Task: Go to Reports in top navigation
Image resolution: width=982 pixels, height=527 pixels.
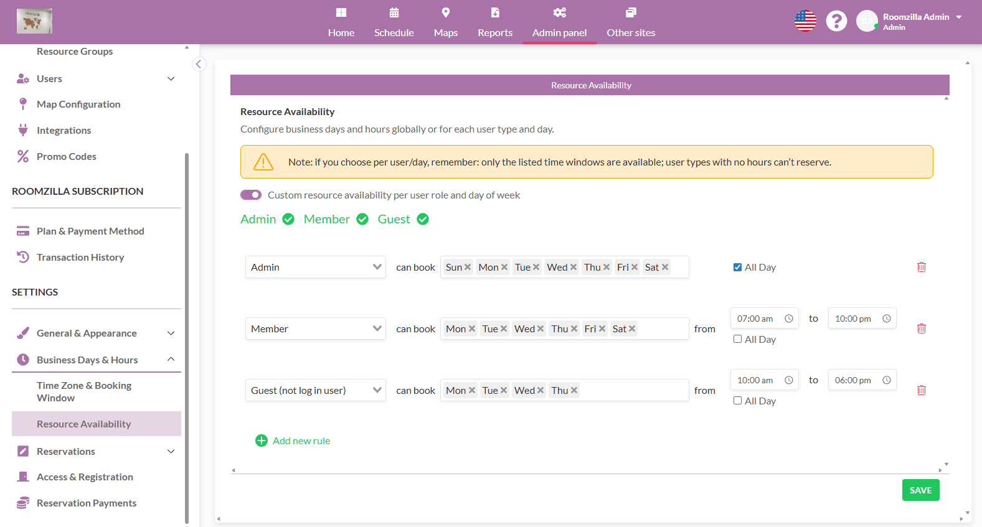Action: click(x=495, y=22)
